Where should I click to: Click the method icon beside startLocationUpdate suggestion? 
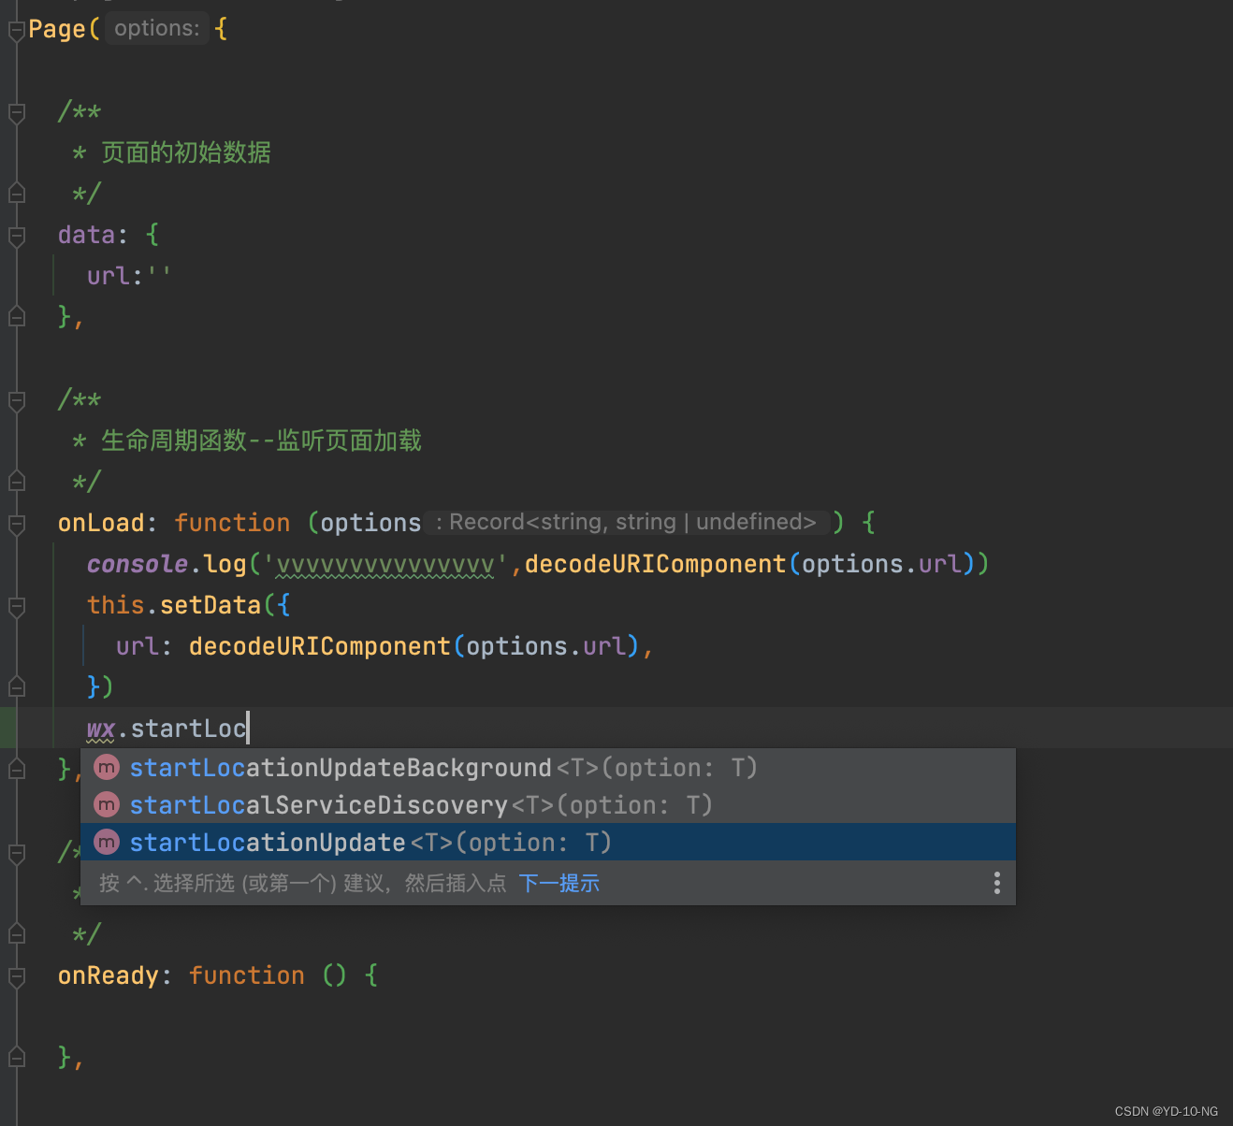106,841
